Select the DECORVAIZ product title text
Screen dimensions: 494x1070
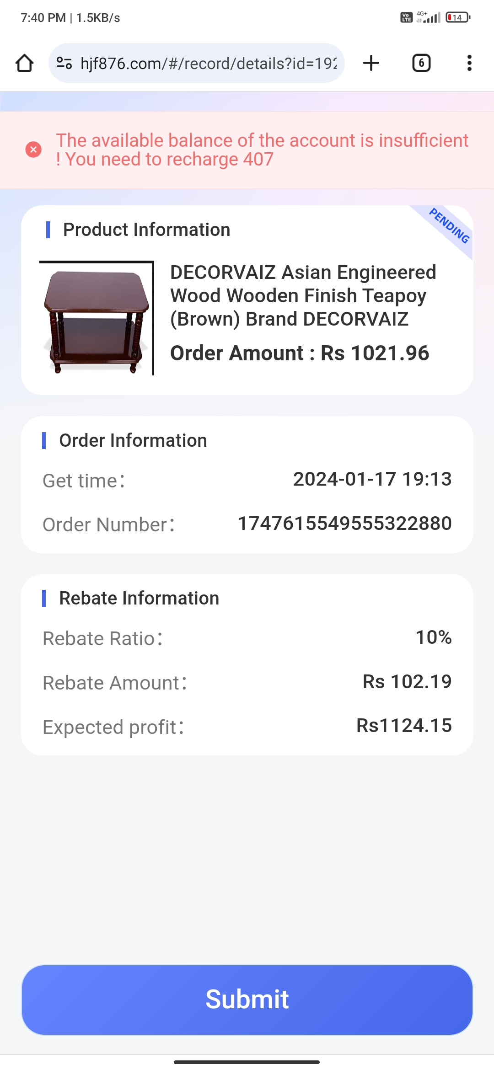point(303,295)
